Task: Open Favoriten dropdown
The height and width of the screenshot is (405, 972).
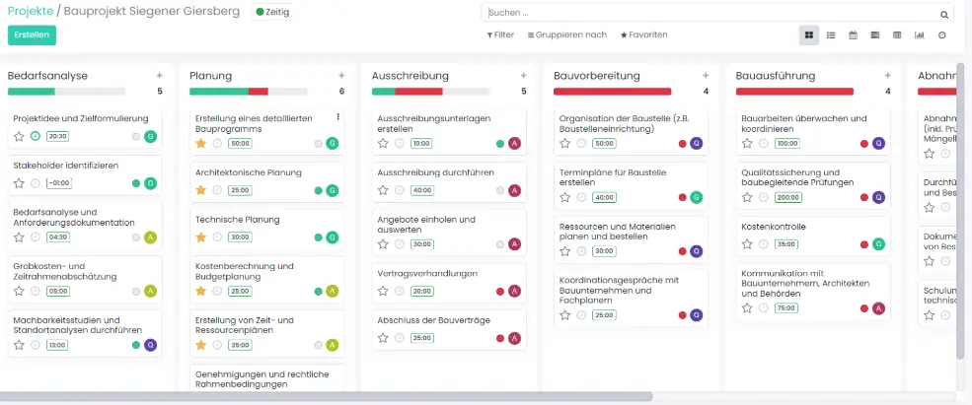Action: pyautogui.click(x=644, y=35)
